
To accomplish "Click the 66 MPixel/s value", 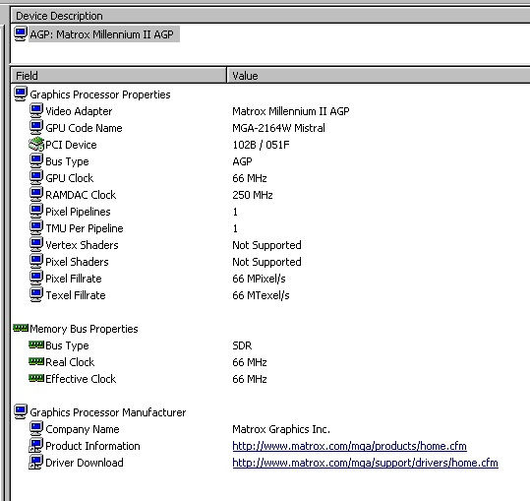I will 259,279.
